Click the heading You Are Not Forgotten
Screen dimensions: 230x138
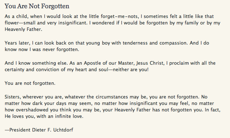coord(37,6)
